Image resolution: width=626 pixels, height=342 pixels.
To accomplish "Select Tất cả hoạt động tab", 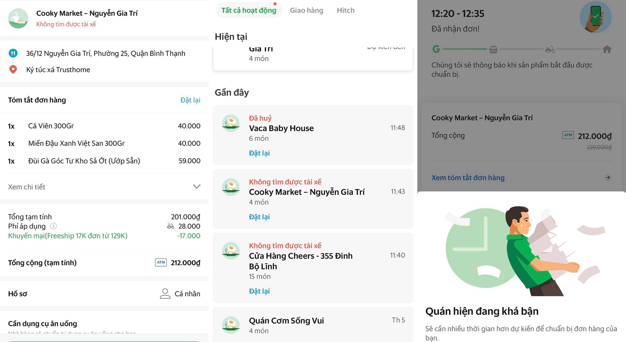I will pyautogui.click(x=249, y=10).
